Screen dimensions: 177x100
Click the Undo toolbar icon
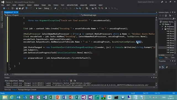click(27, 8)
